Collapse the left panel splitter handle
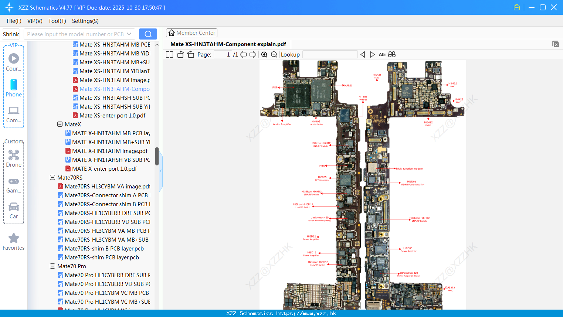The width and height of the screenshot is (563, 317). pyautogui.click(x=161, y=171)
